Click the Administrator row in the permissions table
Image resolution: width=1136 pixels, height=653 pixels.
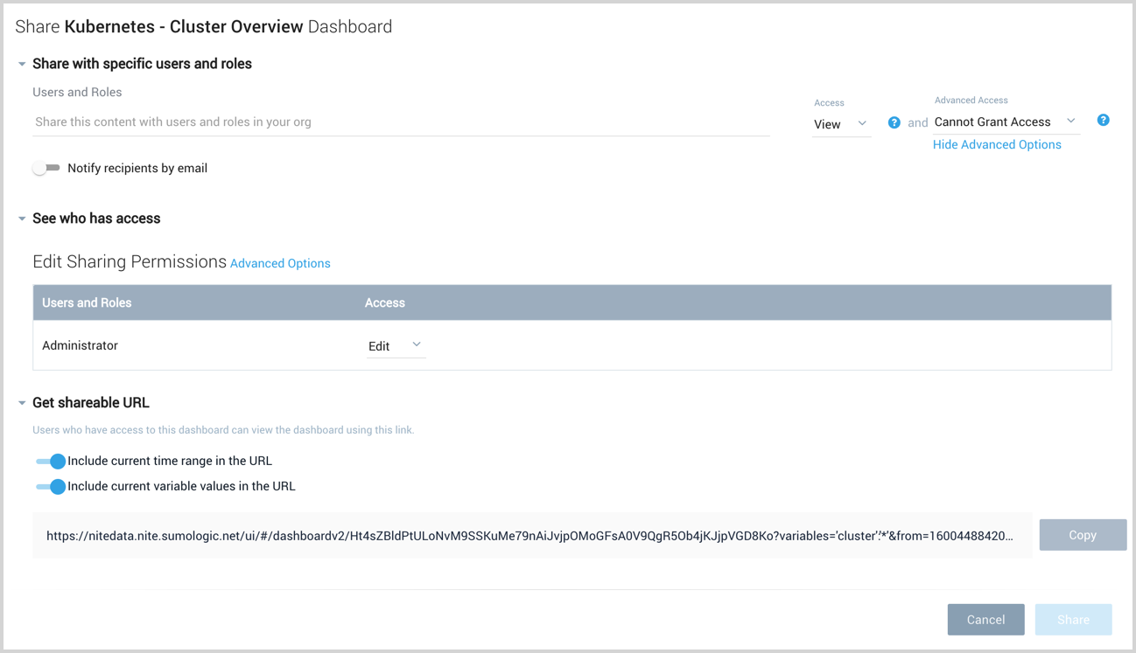80,344
